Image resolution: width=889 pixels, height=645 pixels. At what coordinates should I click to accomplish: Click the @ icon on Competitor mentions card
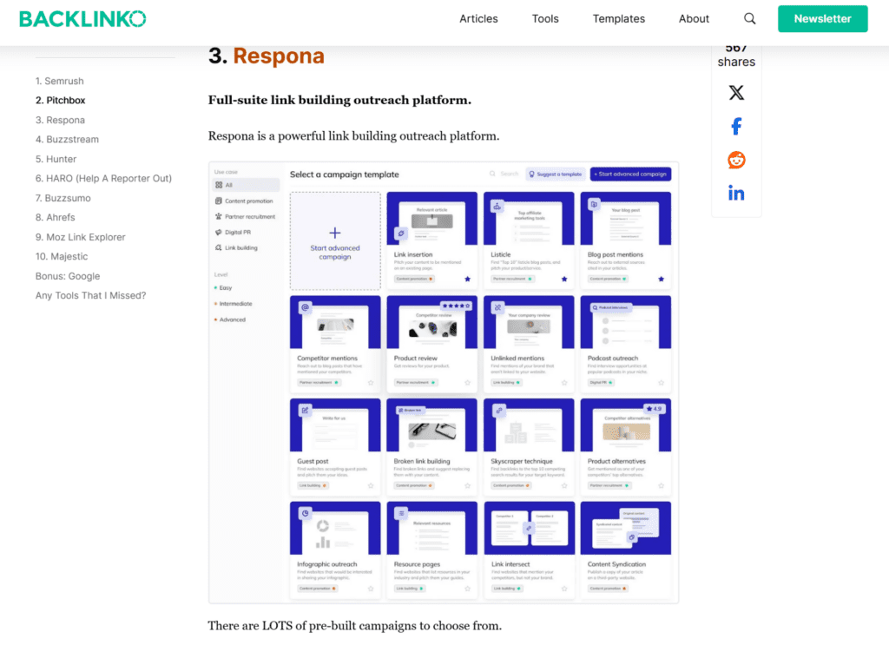click(x=305, y=306)
